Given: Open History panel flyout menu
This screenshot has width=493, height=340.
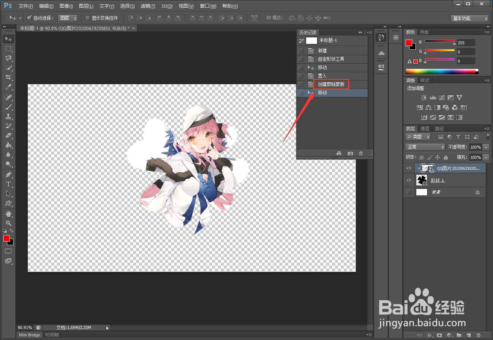Looking at the screenshot, I should point(369,33).
